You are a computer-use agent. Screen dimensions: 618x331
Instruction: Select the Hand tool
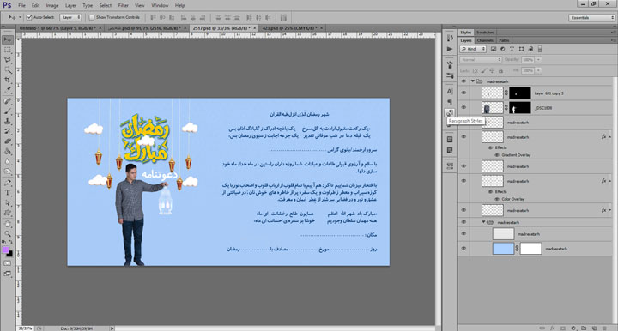[8, 225]
